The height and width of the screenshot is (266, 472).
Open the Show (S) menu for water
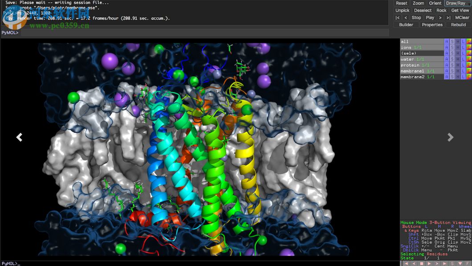pos(452,59)
